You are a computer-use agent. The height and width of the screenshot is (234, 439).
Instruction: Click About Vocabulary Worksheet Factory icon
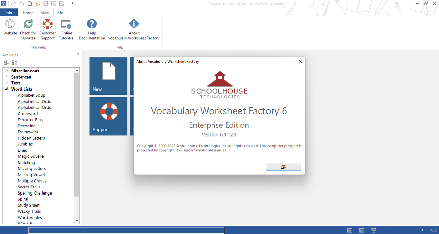134,30
